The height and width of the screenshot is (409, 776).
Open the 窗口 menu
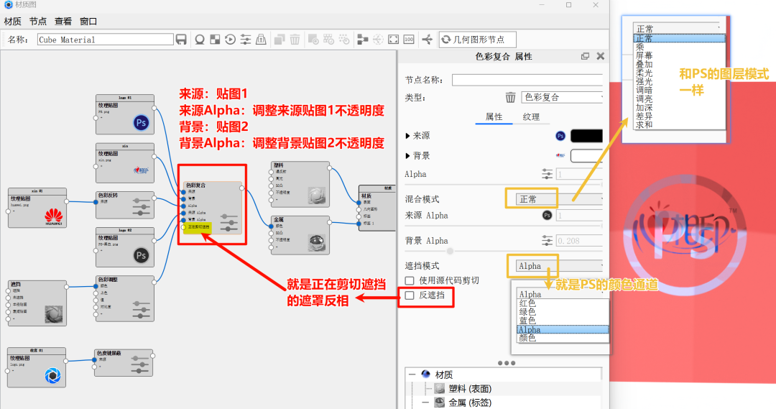tap(88, 22)
